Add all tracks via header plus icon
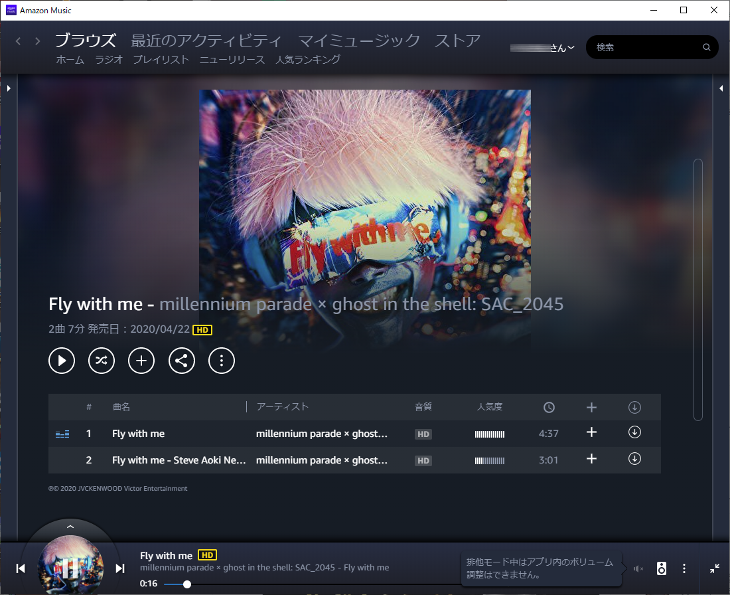 point(591,407)
